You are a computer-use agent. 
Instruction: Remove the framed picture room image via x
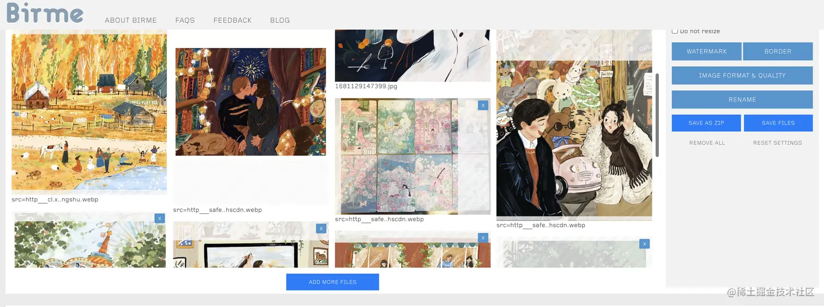point(321,229)
